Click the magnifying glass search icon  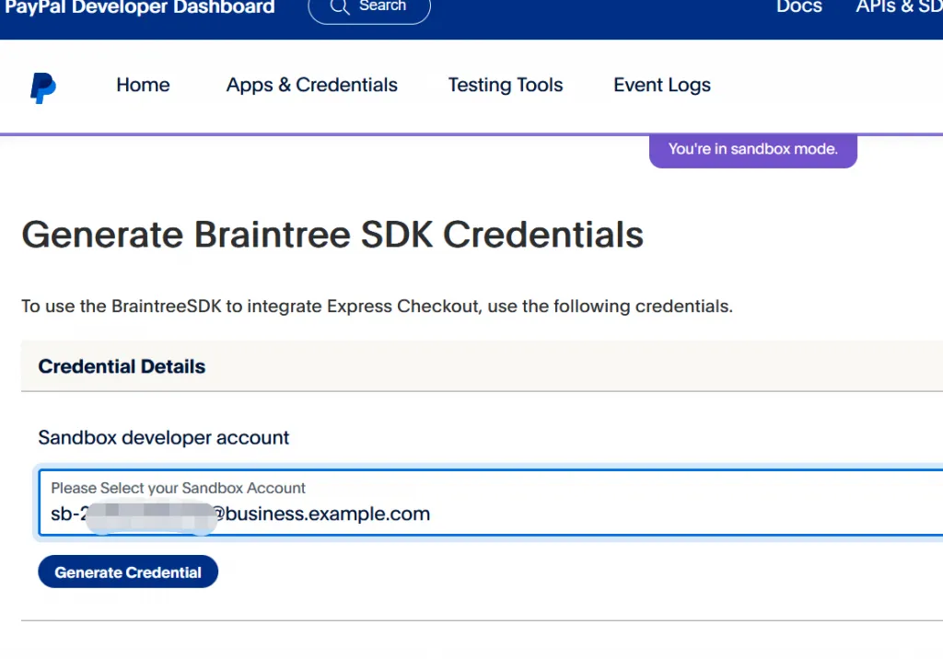click(x=340, y=7)
